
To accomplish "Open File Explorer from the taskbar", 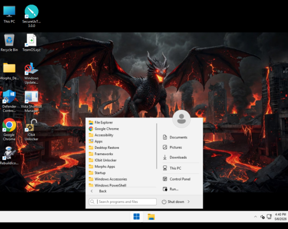I will point(151,217).
